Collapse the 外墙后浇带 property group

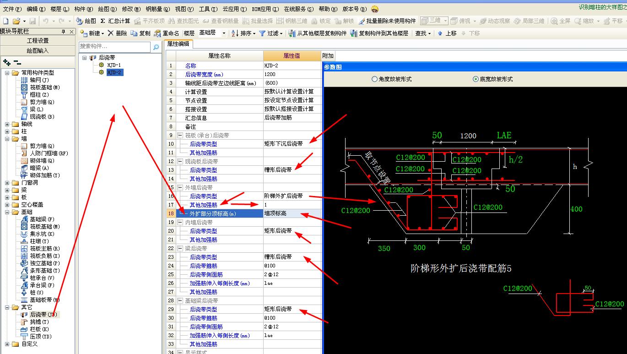pyautogui.click(x=181, y=187)
